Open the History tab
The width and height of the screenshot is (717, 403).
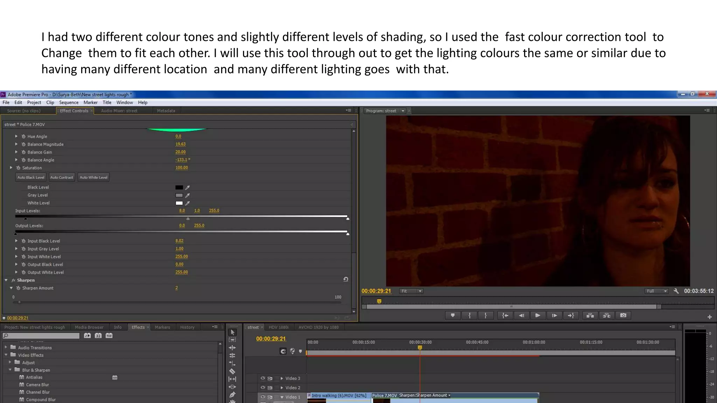[187, 327]
